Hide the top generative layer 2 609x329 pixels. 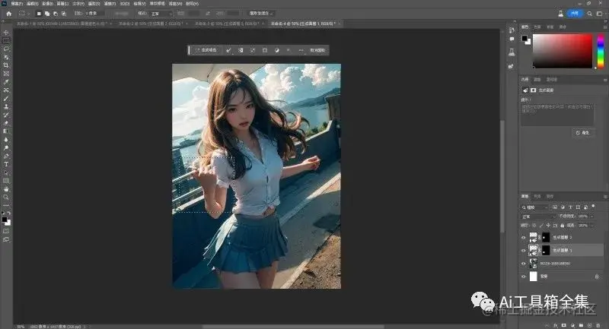523,238
